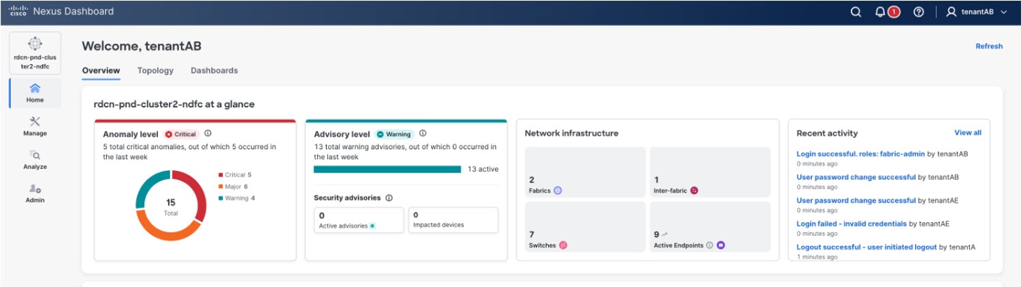Click the Active Endpoints purple icon
Image resolution: width=1021 pixels, height=287 pixels.
720,245
